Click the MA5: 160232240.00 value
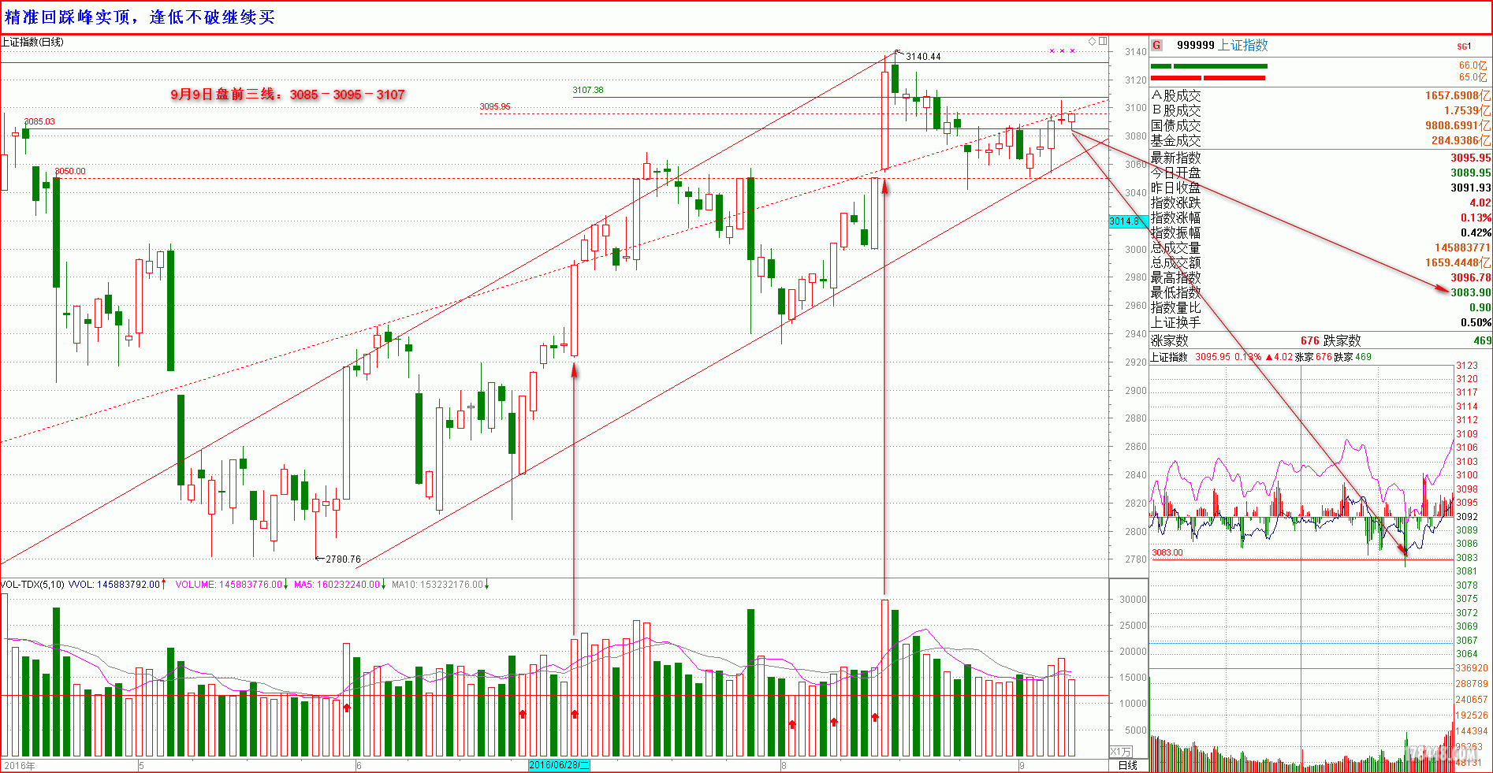This screenshot has height=773, width=1493. (x=337, y=585)
